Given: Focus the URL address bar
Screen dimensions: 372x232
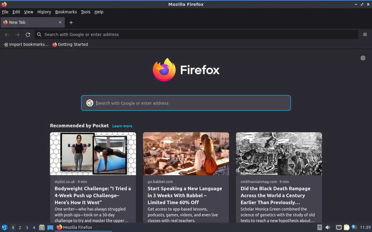Looking at the screenshot, I should pyautogui.click(x=196, y=35).
